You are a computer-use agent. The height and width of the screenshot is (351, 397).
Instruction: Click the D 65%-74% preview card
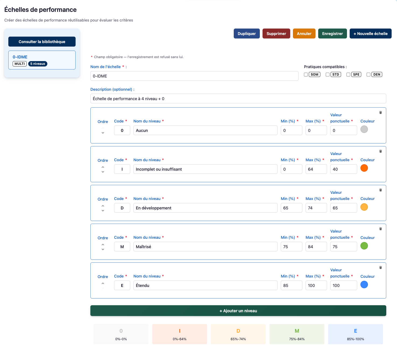[238, 334]
